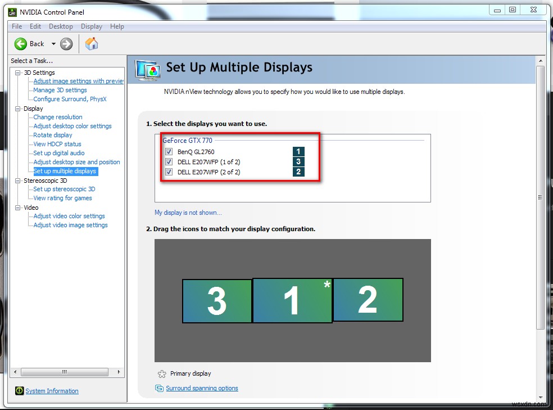Open Rotate display task

point(53,135)
